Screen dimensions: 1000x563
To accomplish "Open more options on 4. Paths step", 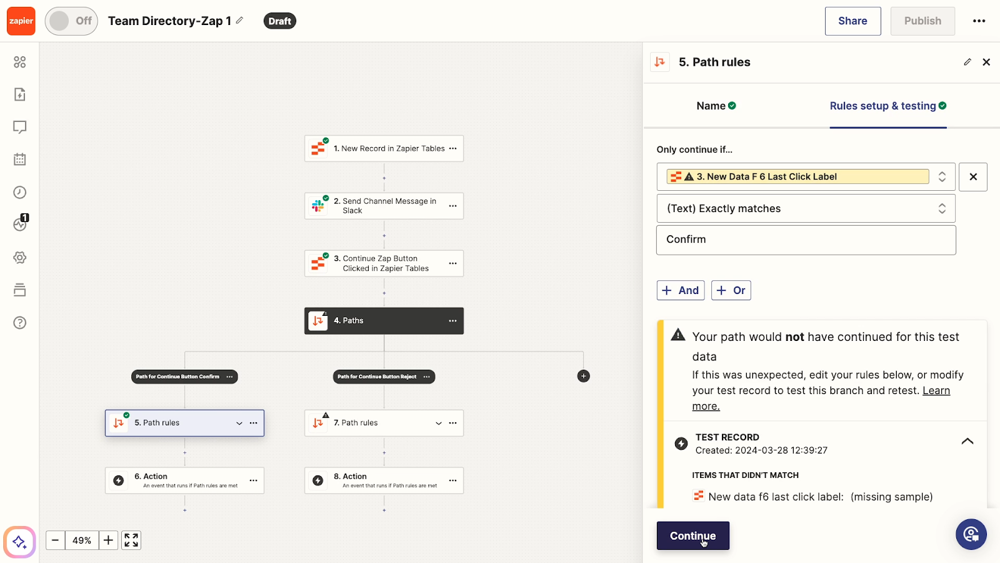I will point(453,321).
